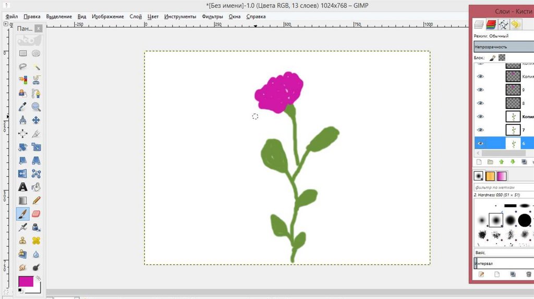Image resolution: width=534 pixels, height=299 pixels.
Task: Select the Eraser tool
Action: (36, 214)
